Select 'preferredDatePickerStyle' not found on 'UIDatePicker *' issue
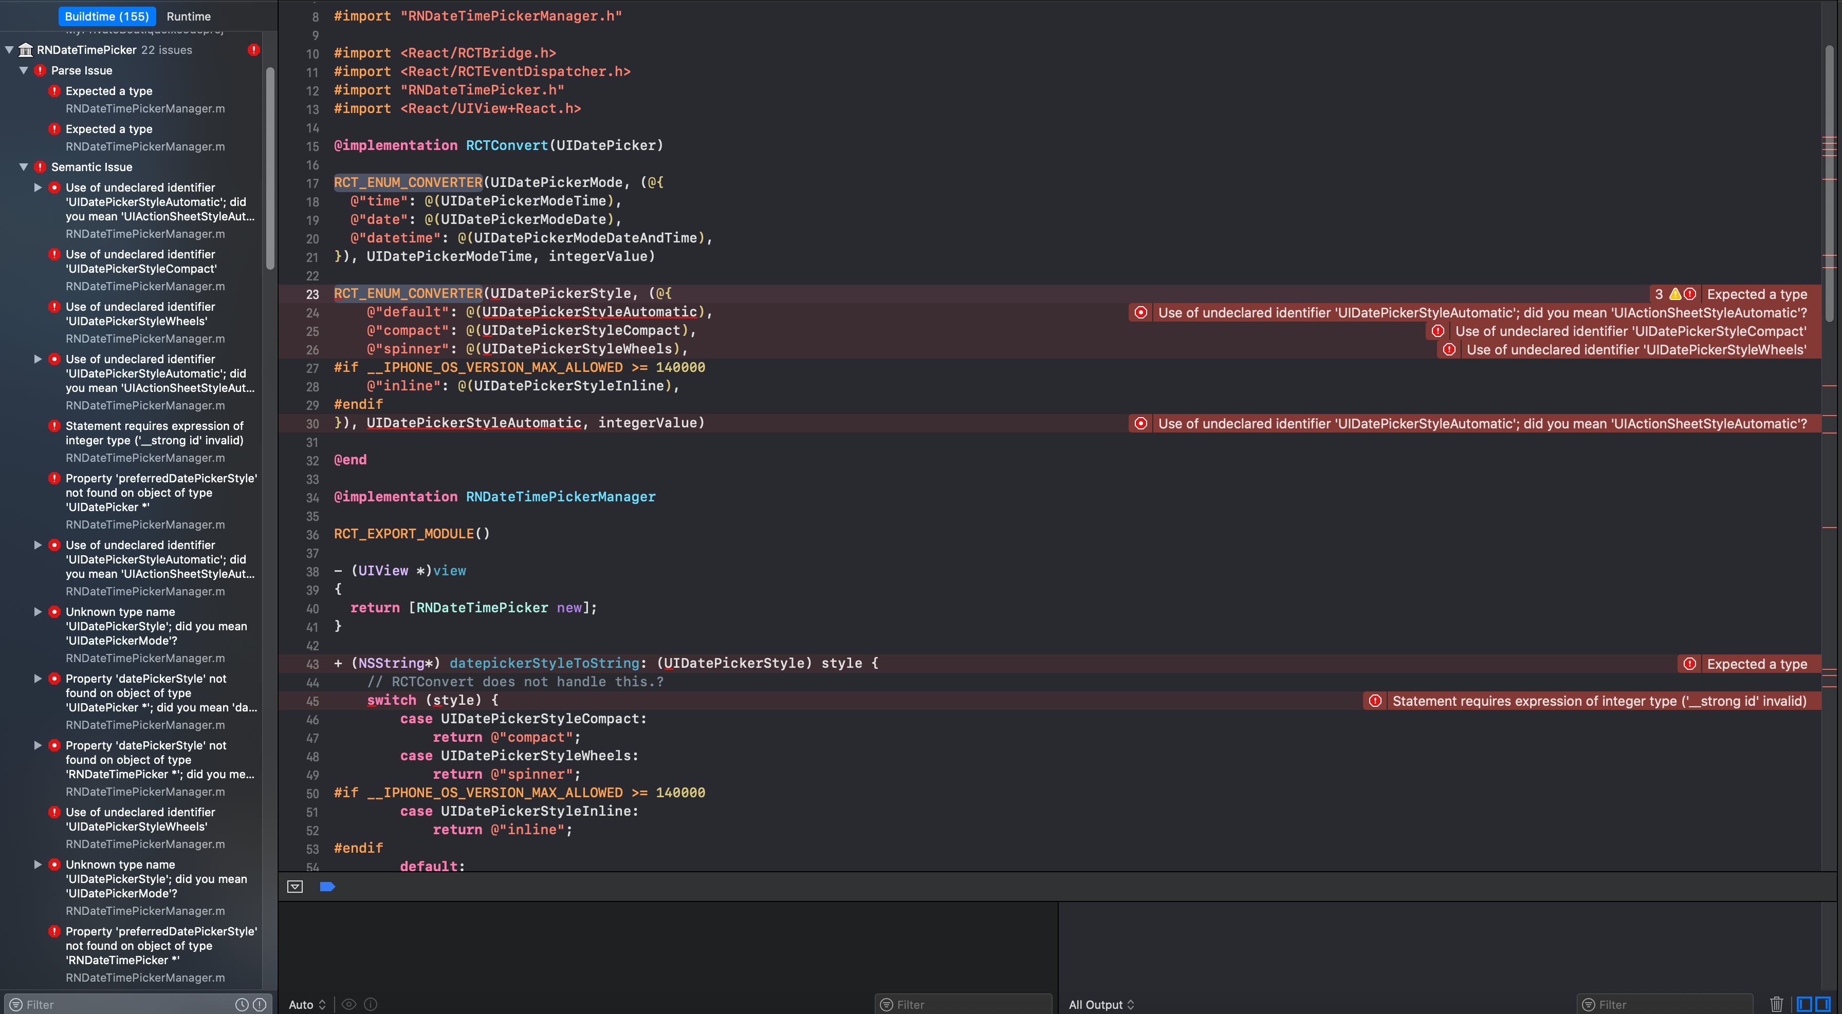The image size is (1842, 1014). click(x=161, y=493)
